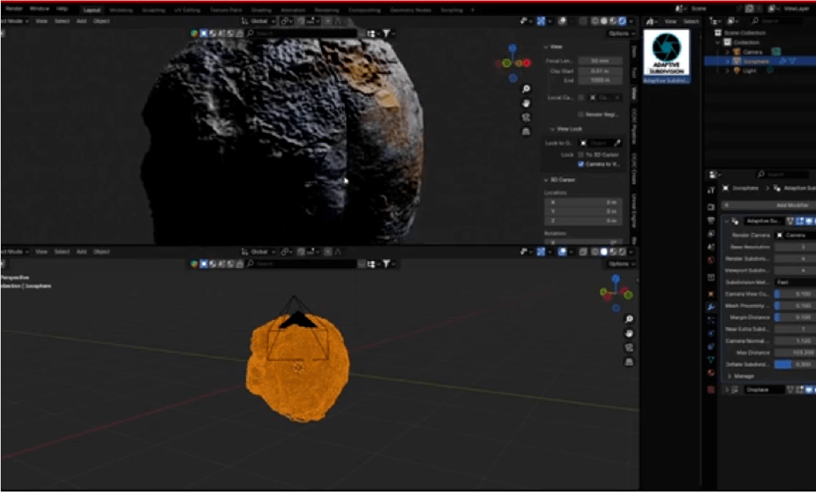This screenshot has height=492, width=816.
Task: Expand the Camera item in outliner
Action: pyautogui.click(x=728, y=52)
